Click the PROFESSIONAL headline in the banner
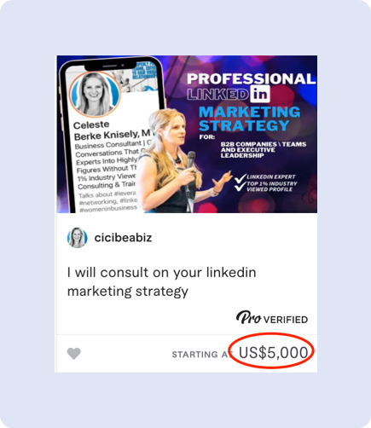 coord(252,78)
